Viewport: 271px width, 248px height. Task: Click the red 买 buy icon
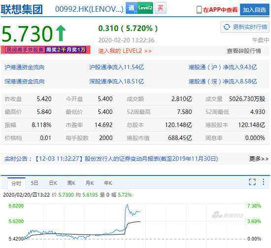point(161,8)
